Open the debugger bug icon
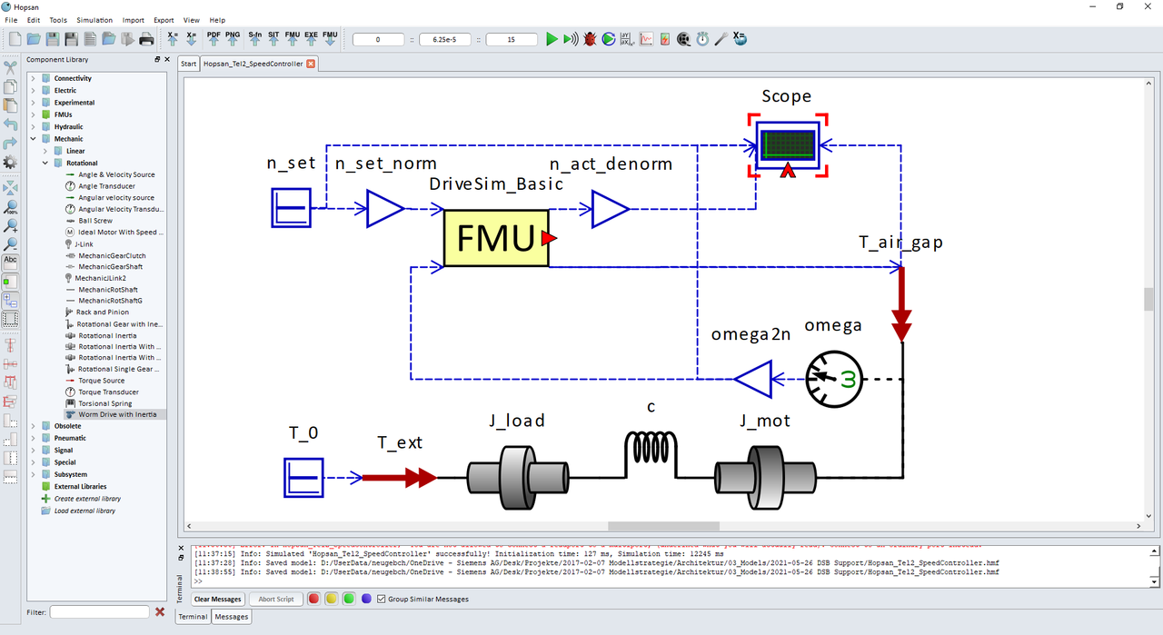1163x635 pixels. tap(590, 39)
